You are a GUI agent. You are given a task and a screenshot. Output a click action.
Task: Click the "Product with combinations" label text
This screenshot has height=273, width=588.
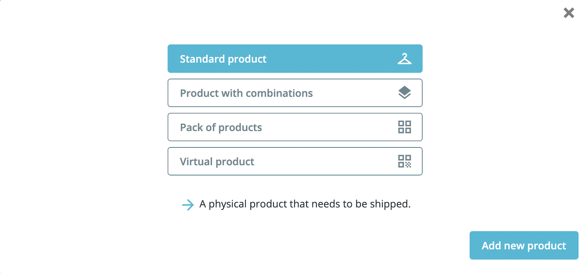coord(246,93)
